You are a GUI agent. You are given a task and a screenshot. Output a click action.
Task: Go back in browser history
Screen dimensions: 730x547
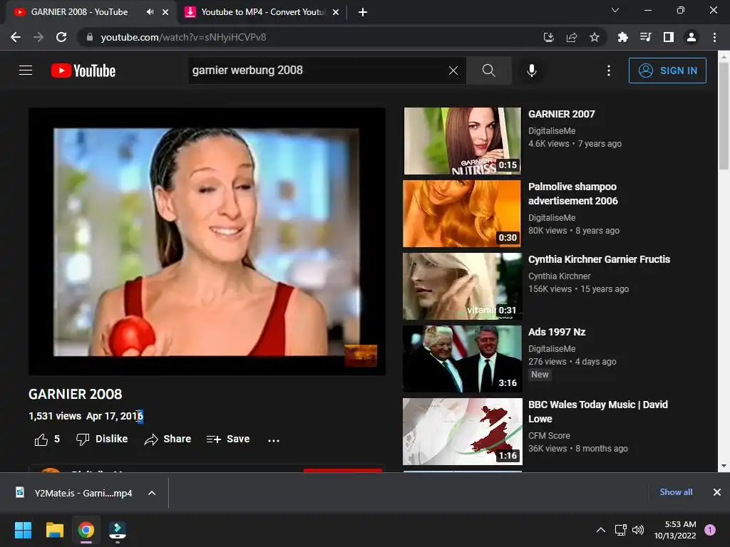pyautogui.click(x=16, y=37)
